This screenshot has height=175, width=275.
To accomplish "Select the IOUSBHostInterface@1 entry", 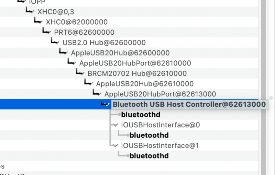I will coord(160,145).
